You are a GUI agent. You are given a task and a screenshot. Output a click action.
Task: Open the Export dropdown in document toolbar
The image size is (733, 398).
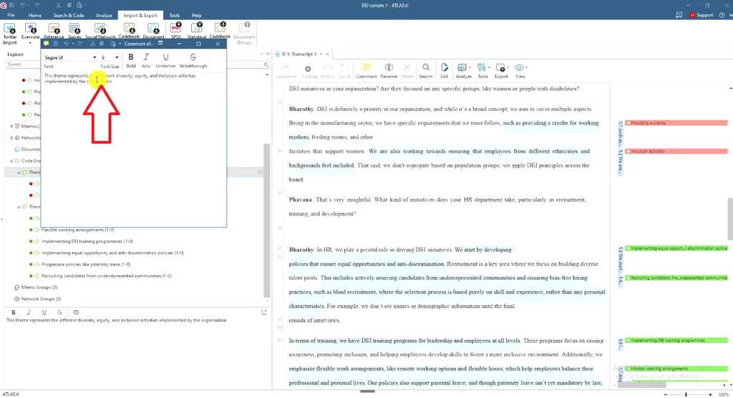click(501, 71)
